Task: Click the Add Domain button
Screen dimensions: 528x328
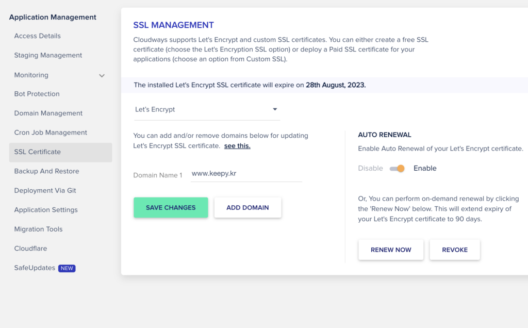Action: [x=247, y=207]
